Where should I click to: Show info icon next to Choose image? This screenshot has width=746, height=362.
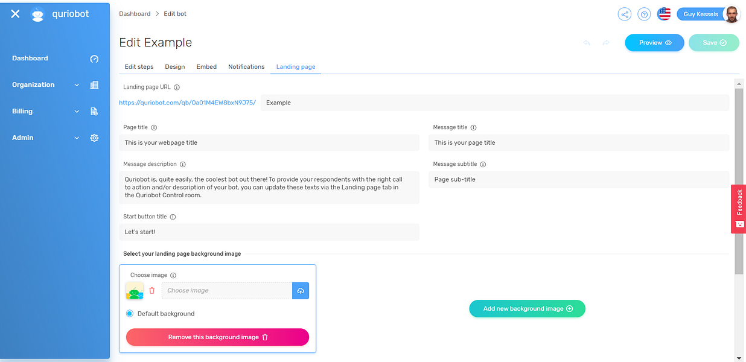173,275
